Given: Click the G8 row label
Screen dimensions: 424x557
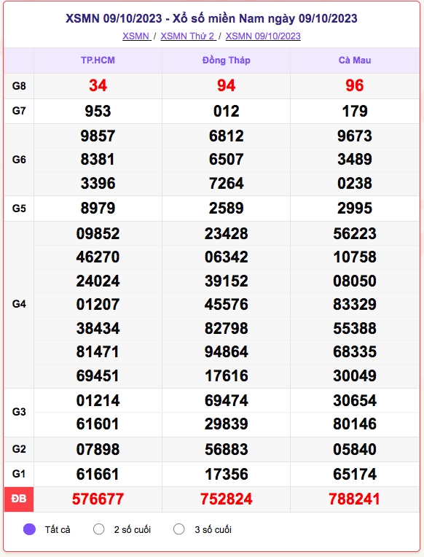Looking at the screenshot, I should point(19,86).
